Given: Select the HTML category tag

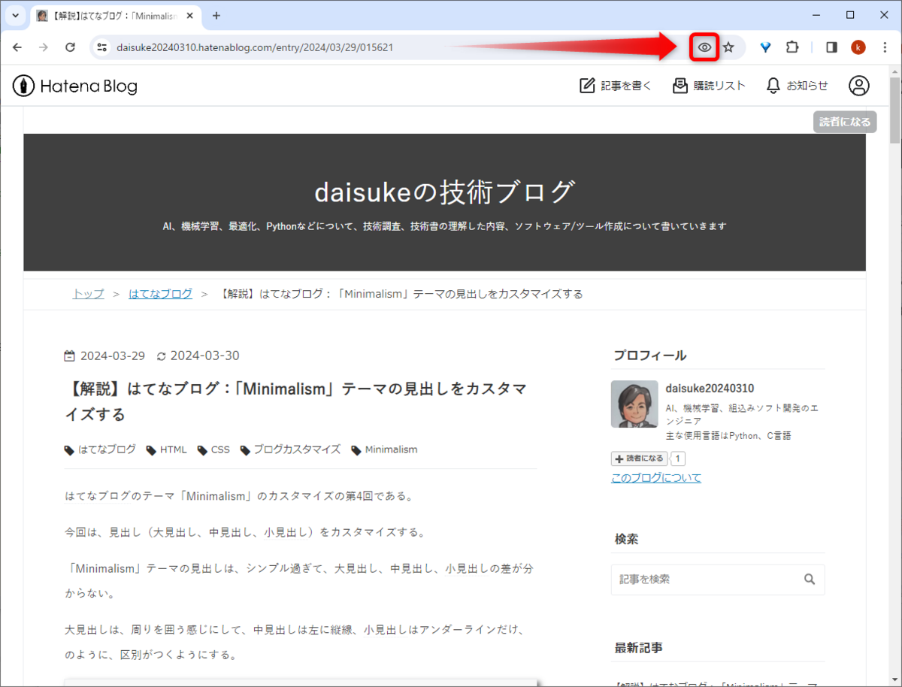Looking at the screenshot, I should click(x=166, y=449).
